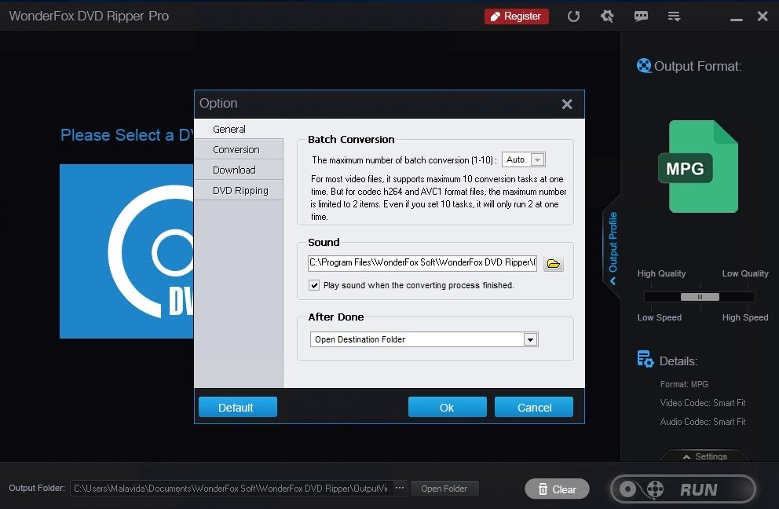
Task: Switch to the Conversion tab
Action: (x=239, y=149)
